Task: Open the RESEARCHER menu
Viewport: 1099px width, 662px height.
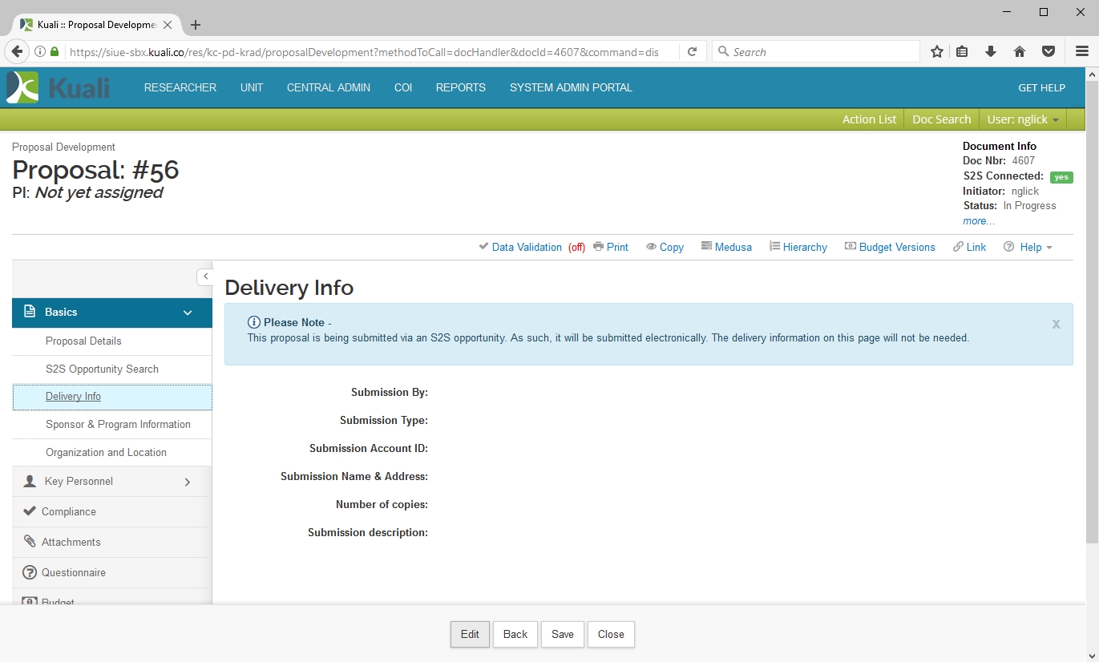Action: (x=180, y=87)
